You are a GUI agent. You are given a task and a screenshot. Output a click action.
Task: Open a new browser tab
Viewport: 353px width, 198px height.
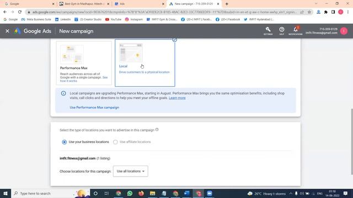point(227,4)
